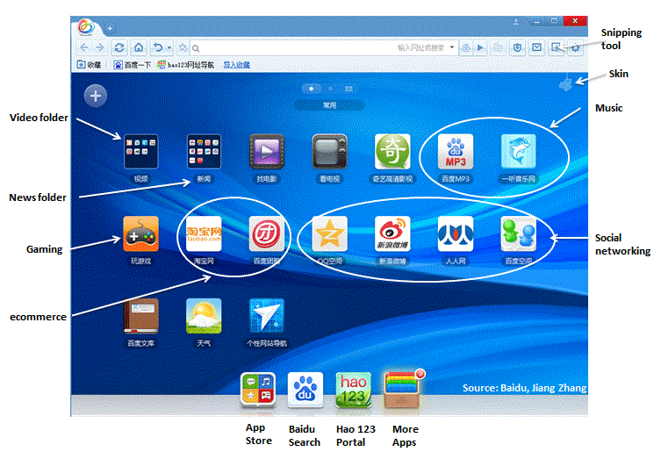Image resolution: width=654 pixels, height=459 pixels.
Task: Expand the dropdown arrow next to undo
Action: coord(169,47)
